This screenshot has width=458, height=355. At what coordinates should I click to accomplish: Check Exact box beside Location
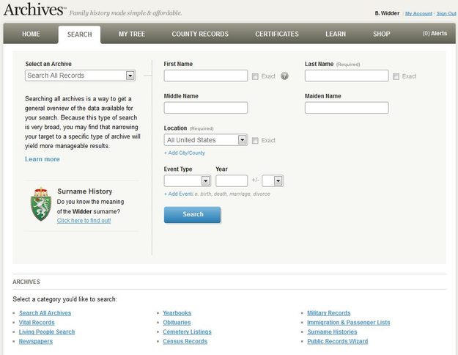pyautogui.click(x=255, y=141)
